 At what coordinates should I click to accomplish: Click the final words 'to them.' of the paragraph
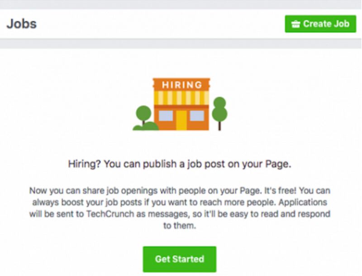point(180,225)
